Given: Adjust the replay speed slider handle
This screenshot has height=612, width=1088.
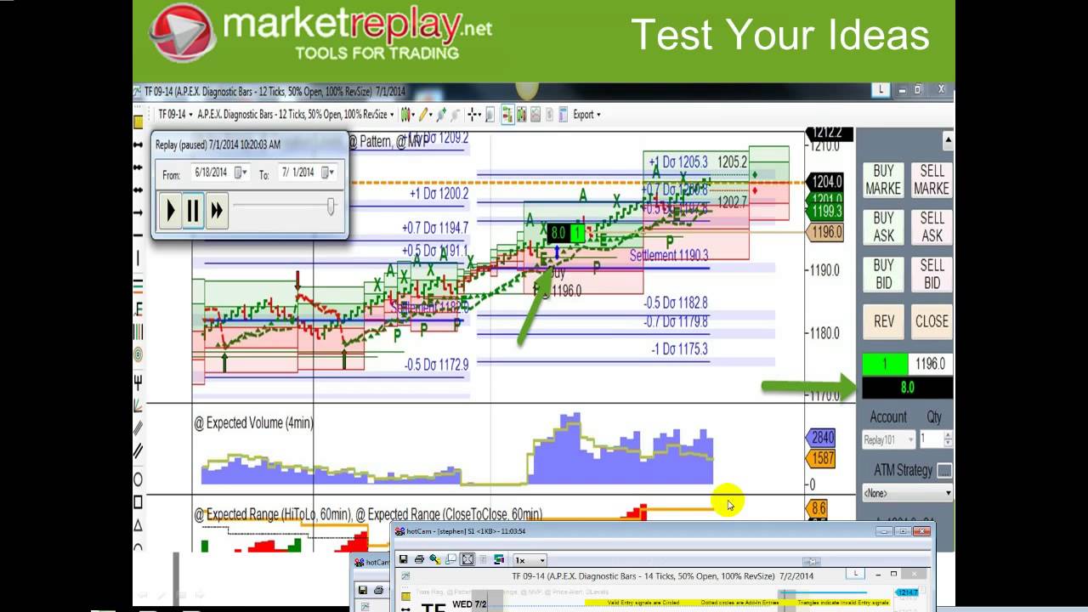Looking at the screenshot, I should (x=331, y=206).
